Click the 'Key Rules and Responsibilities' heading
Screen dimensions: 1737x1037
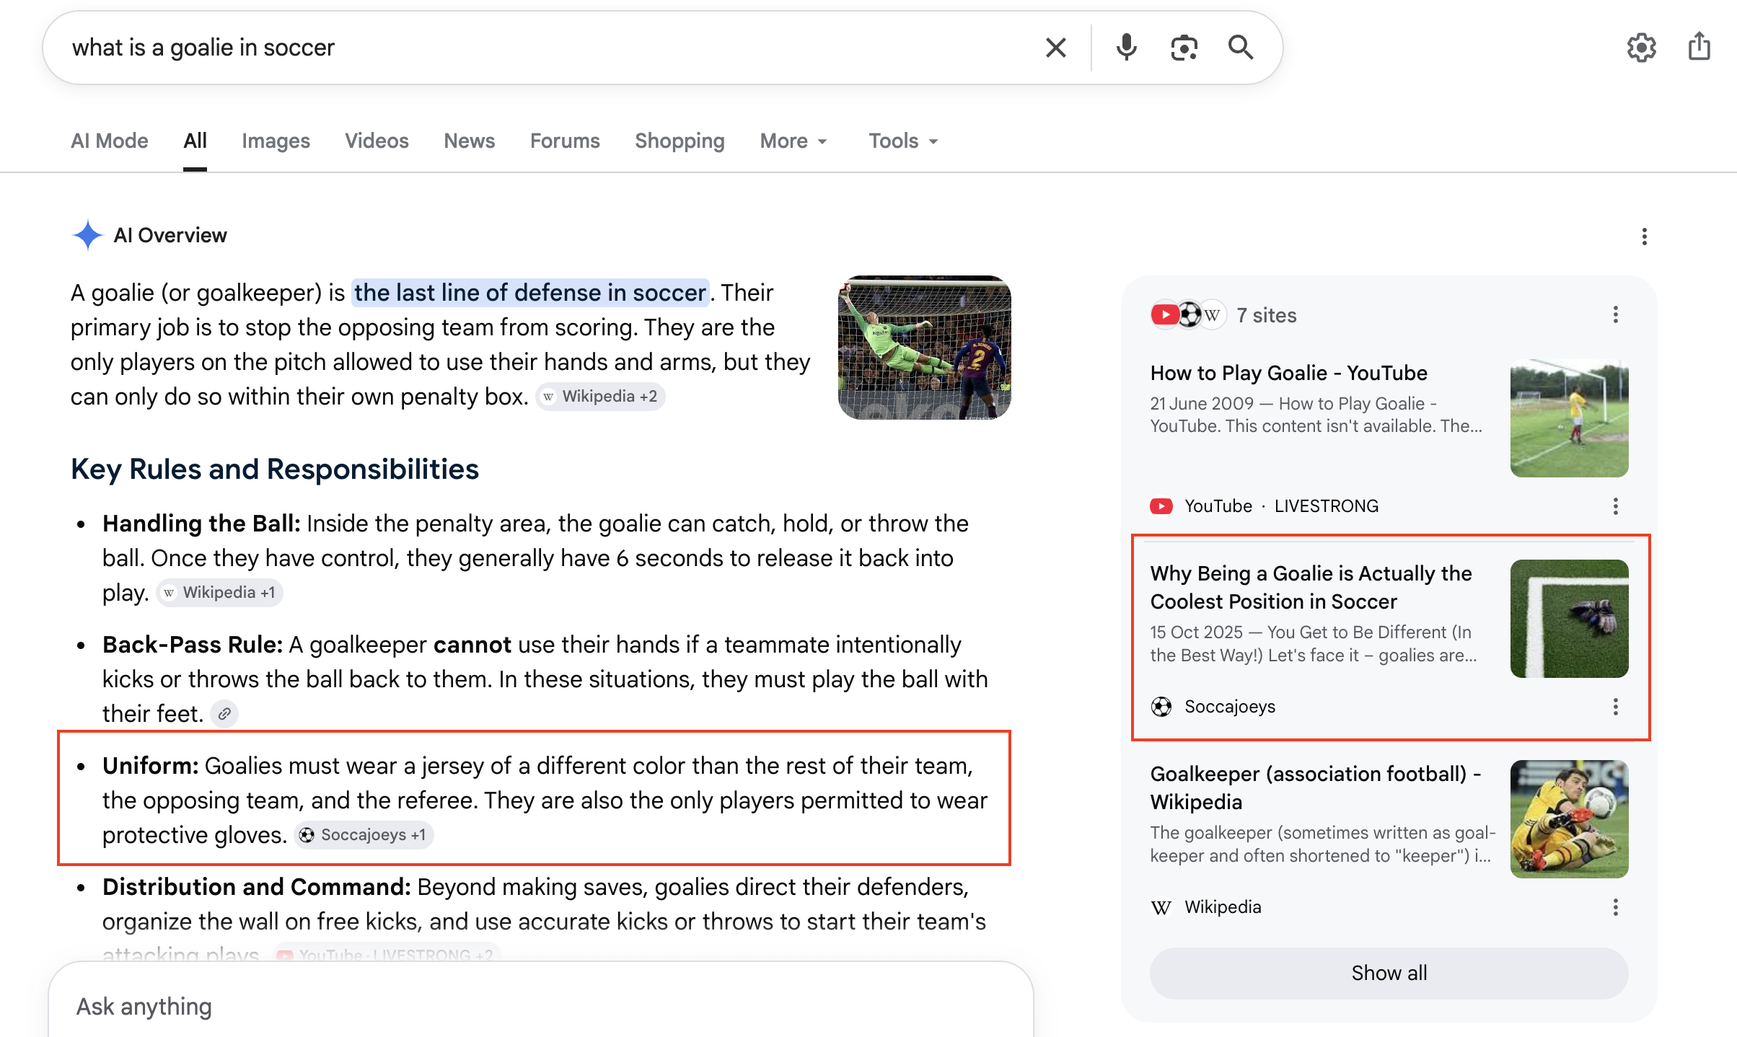pyautogui.click(x=275, y=469)
